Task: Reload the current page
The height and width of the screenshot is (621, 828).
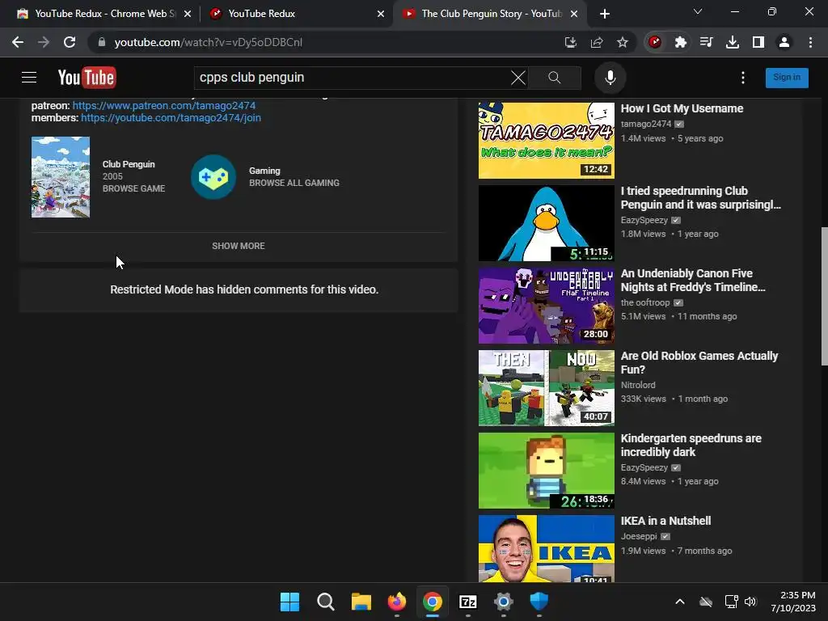Action: pyautogui.click(x=70, y=42)
